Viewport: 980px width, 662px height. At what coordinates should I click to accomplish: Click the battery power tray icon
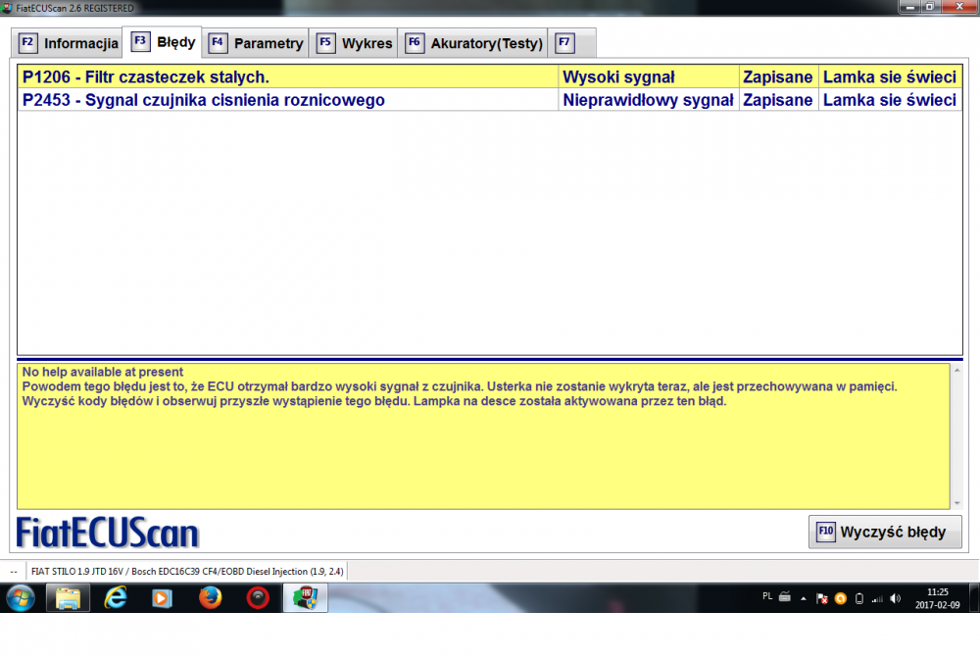tap(859, 599)
